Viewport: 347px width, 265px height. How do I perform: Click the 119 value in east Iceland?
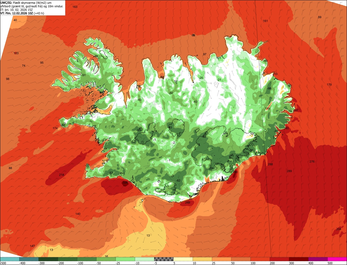(x=268, y=108)
